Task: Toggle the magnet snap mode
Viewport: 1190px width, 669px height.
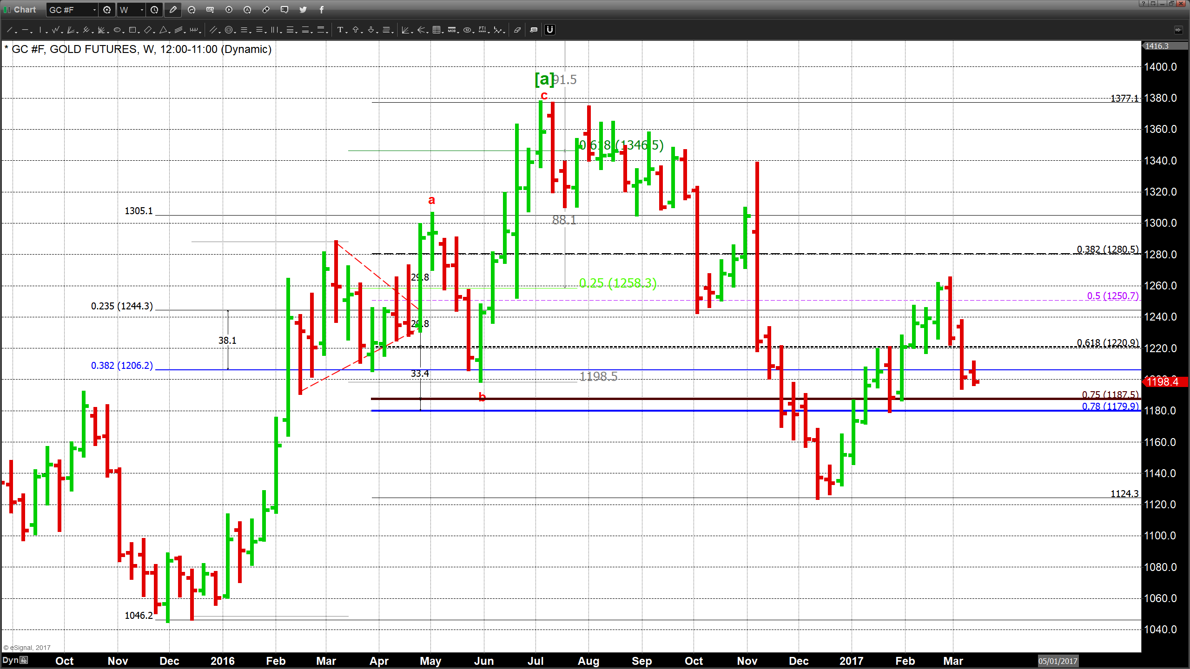Action: click(550, 30)
